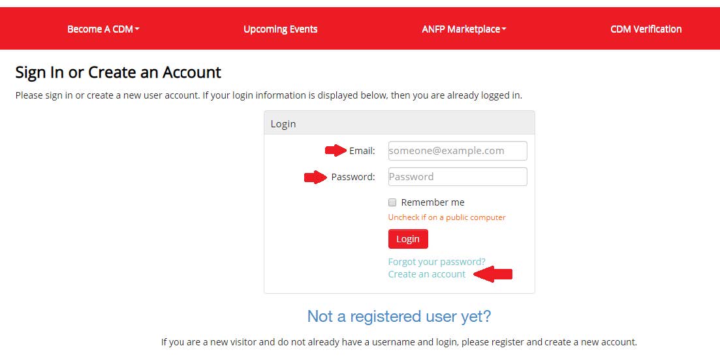Viewport: 720px width, 361px height.
Task: Go to Upcoming Events page
Action: 280,29
